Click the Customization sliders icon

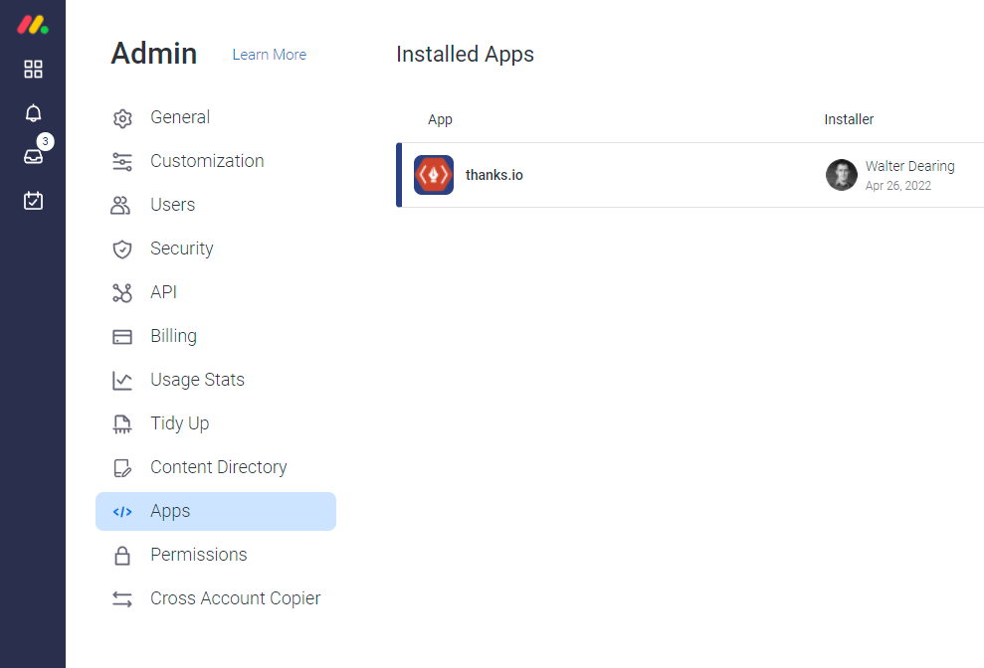(x=122, y=162)
